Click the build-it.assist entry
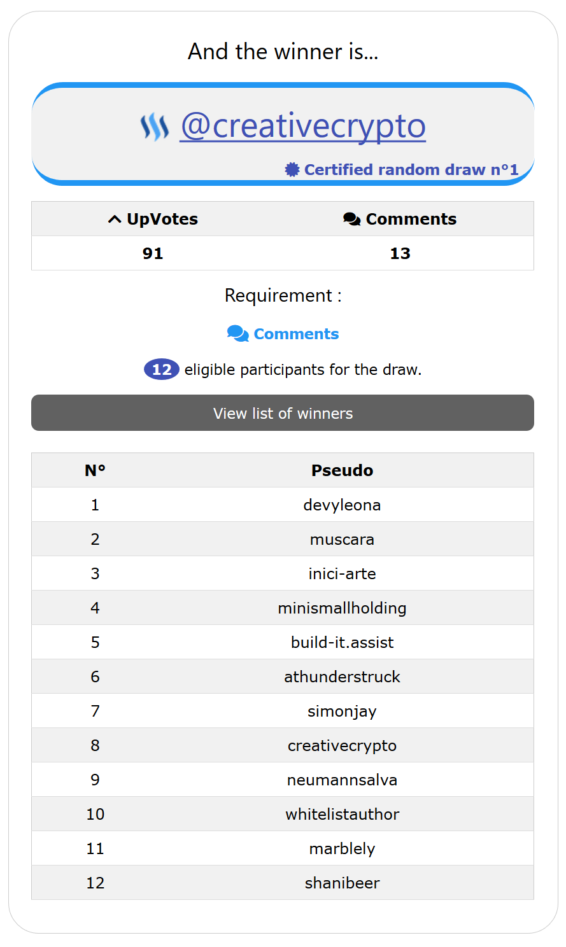Screen dimensions: 566x947 (342, 642)
